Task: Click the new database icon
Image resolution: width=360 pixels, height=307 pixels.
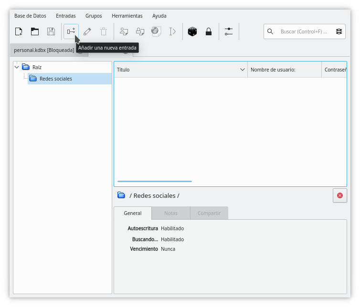Action: (19, 31)
